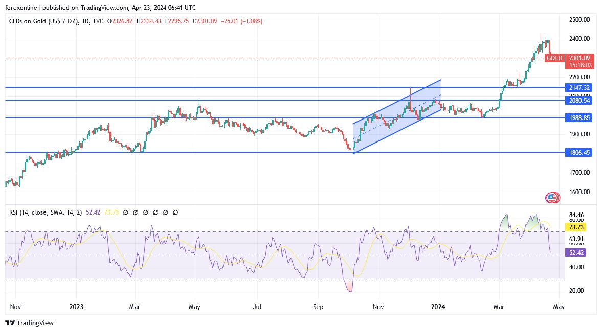Select 2023 on the time axis
Screen dimensions: 602x332
pos(76,307)
